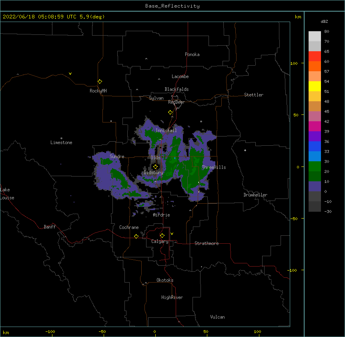
Task: Select the green 30 dBZ color swatch
Action: 315,166
